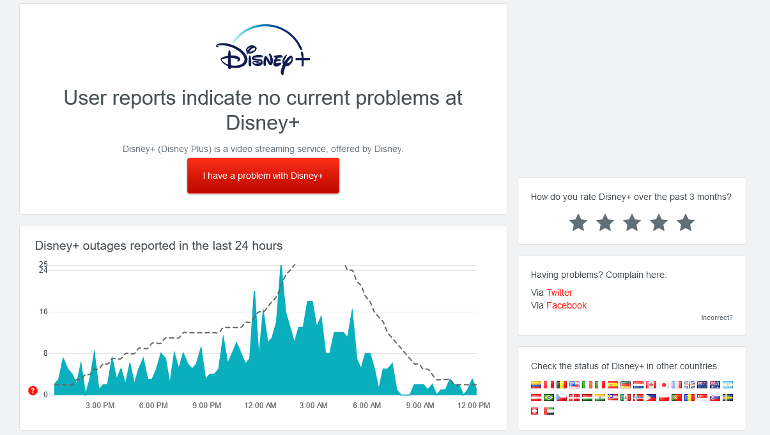Image resolution: width=770 pixels, height=435 pixels.
Task: Select the Italy flag
Action: click(x=600, y=385)
